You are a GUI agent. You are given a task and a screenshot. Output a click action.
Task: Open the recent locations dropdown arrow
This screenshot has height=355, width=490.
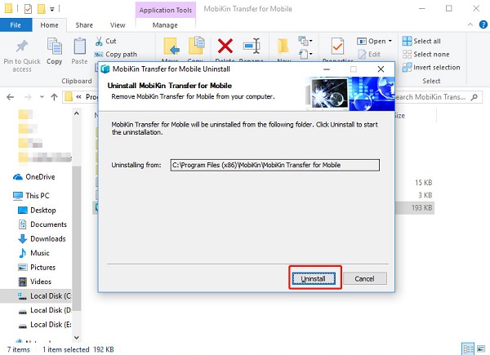click(x=42, y=97)
